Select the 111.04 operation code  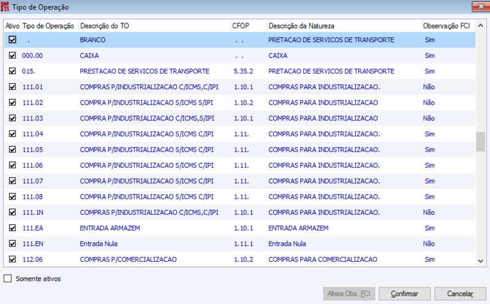[x=32, y=134]
